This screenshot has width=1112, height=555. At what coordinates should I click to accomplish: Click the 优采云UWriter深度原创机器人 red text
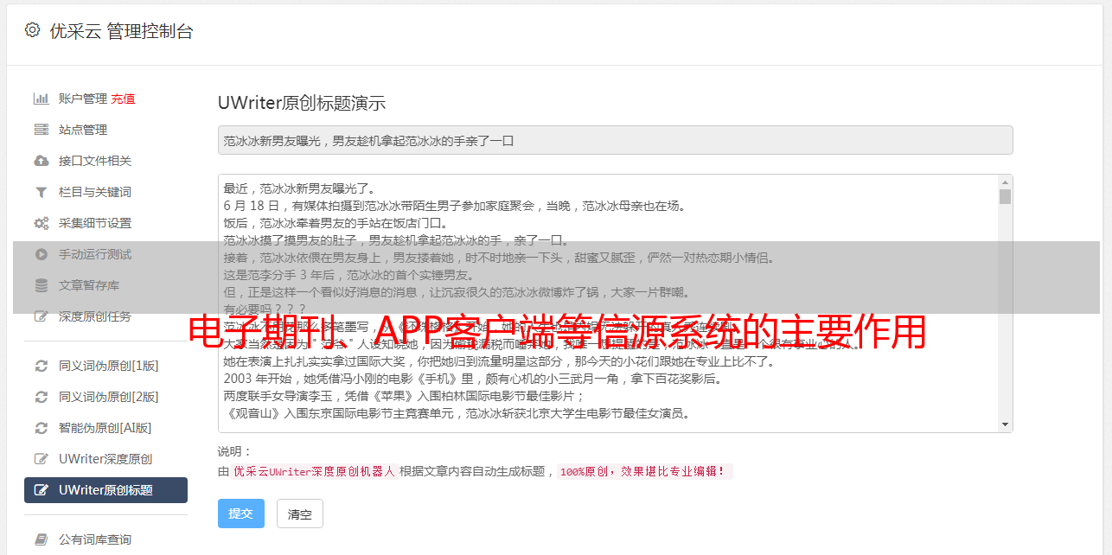(314, 472)
